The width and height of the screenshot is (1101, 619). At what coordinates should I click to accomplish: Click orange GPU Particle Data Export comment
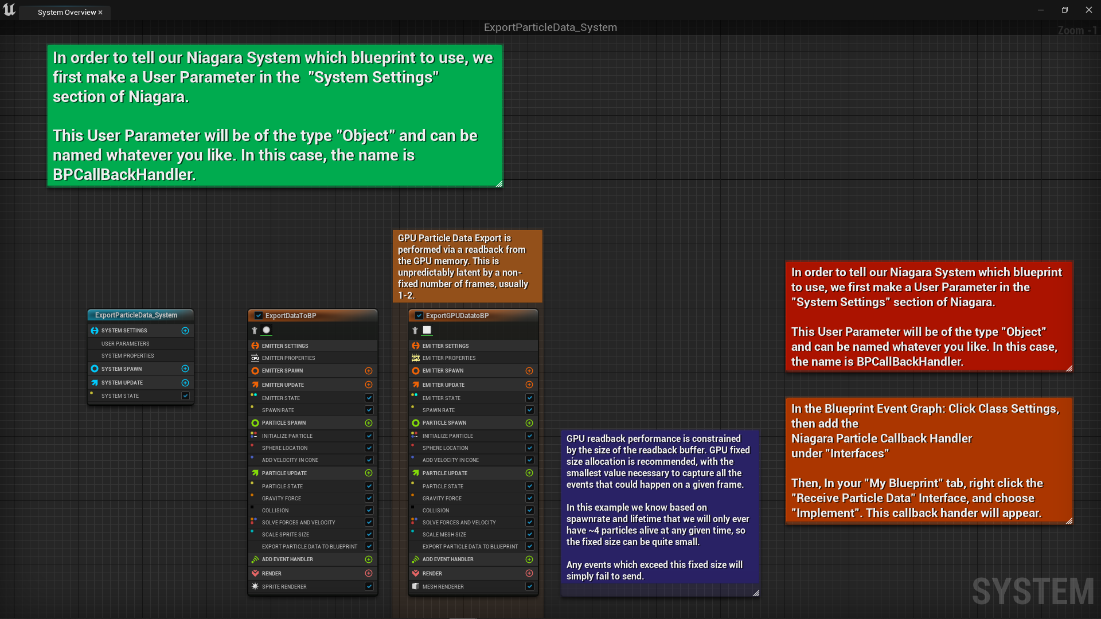(x=467, y=266)
